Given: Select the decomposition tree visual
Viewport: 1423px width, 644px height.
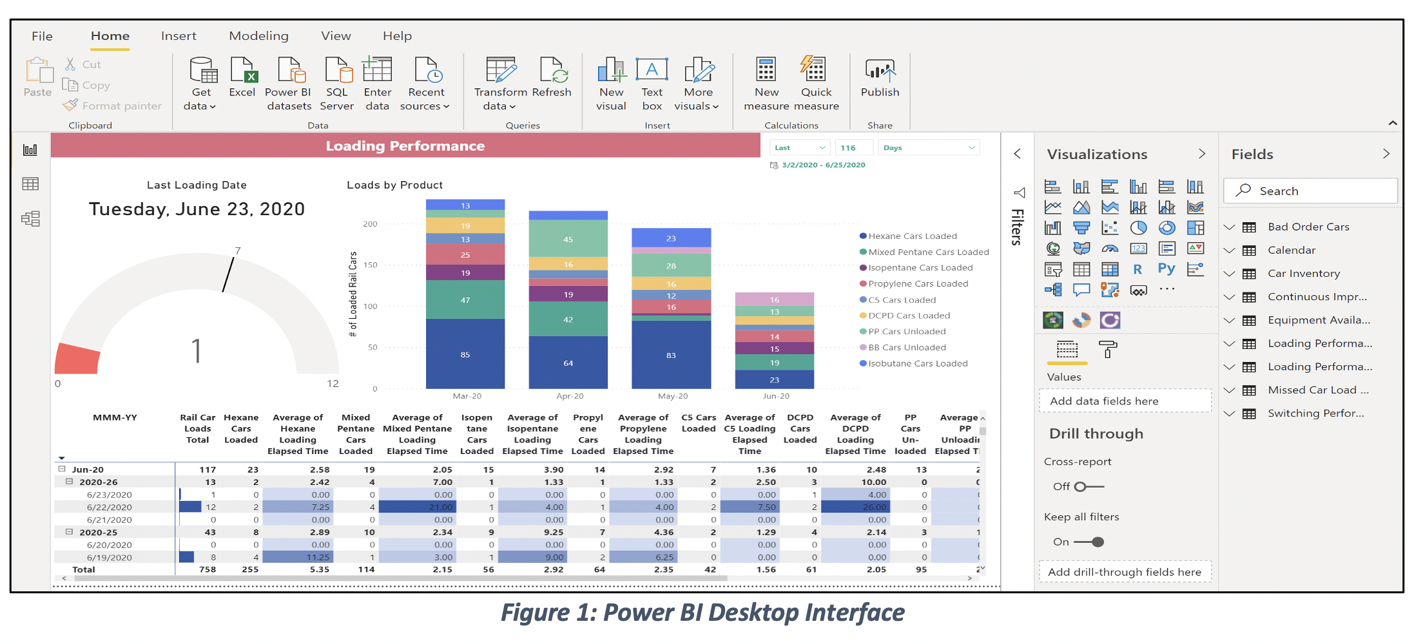Looking at the screenshot, I should pyautogui.click(x=1052, y=290).
